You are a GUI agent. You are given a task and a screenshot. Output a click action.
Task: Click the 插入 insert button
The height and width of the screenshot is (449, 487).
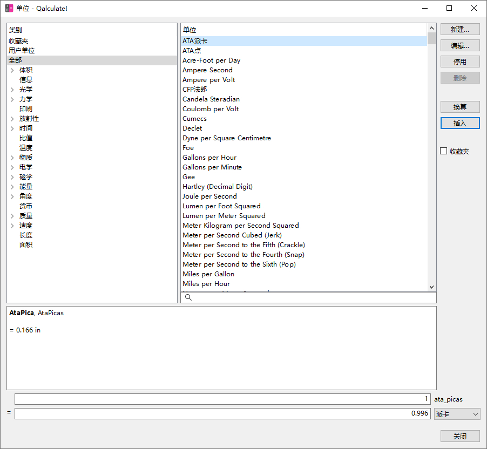460,123
